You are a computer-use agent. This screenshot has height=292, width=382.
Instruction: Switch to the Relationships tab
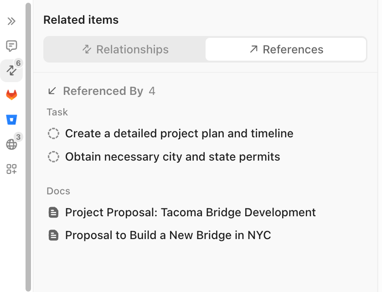point(124,49)
